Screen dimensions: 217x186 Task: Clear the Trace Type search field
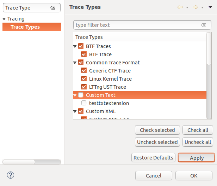[53, 7]
